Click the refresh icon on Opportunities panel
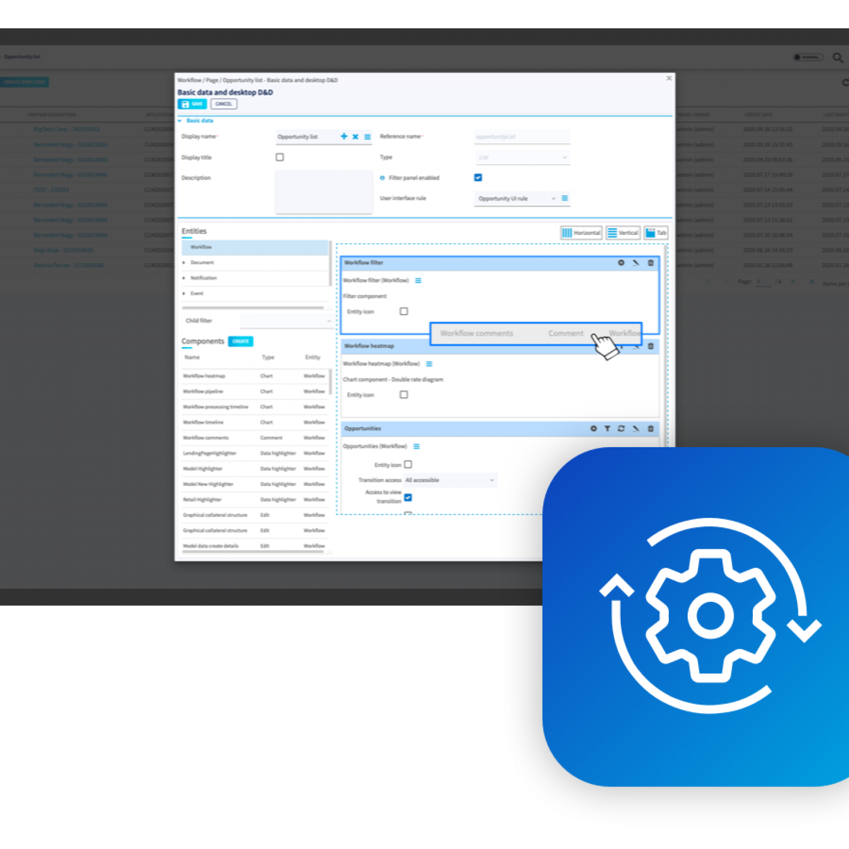This screenshot has width=849, height=849. [621, 429]
